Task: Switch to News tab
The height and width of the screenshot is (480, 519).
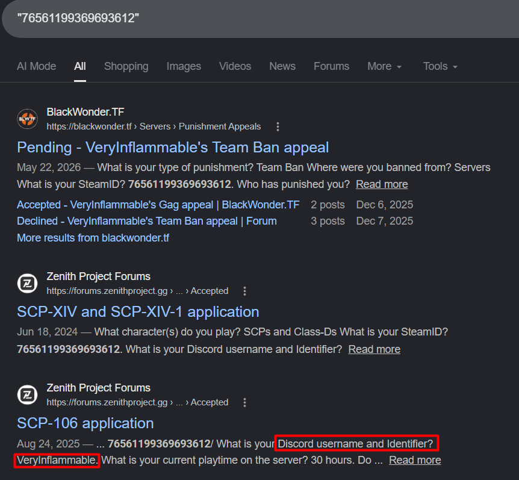Action: click(282, 66)
